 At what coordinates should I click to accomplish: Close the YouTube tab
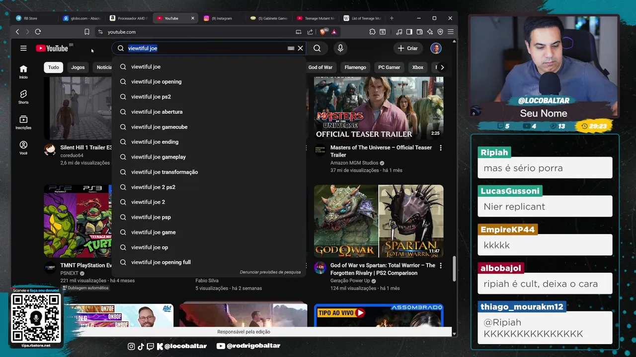tap(193, 18)
